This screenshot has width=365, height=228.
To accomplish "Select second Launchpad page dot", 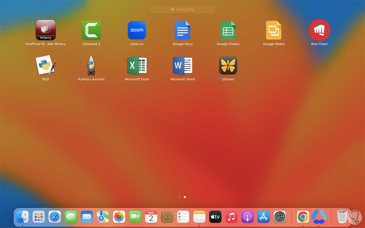I will [x=185, y=197].
